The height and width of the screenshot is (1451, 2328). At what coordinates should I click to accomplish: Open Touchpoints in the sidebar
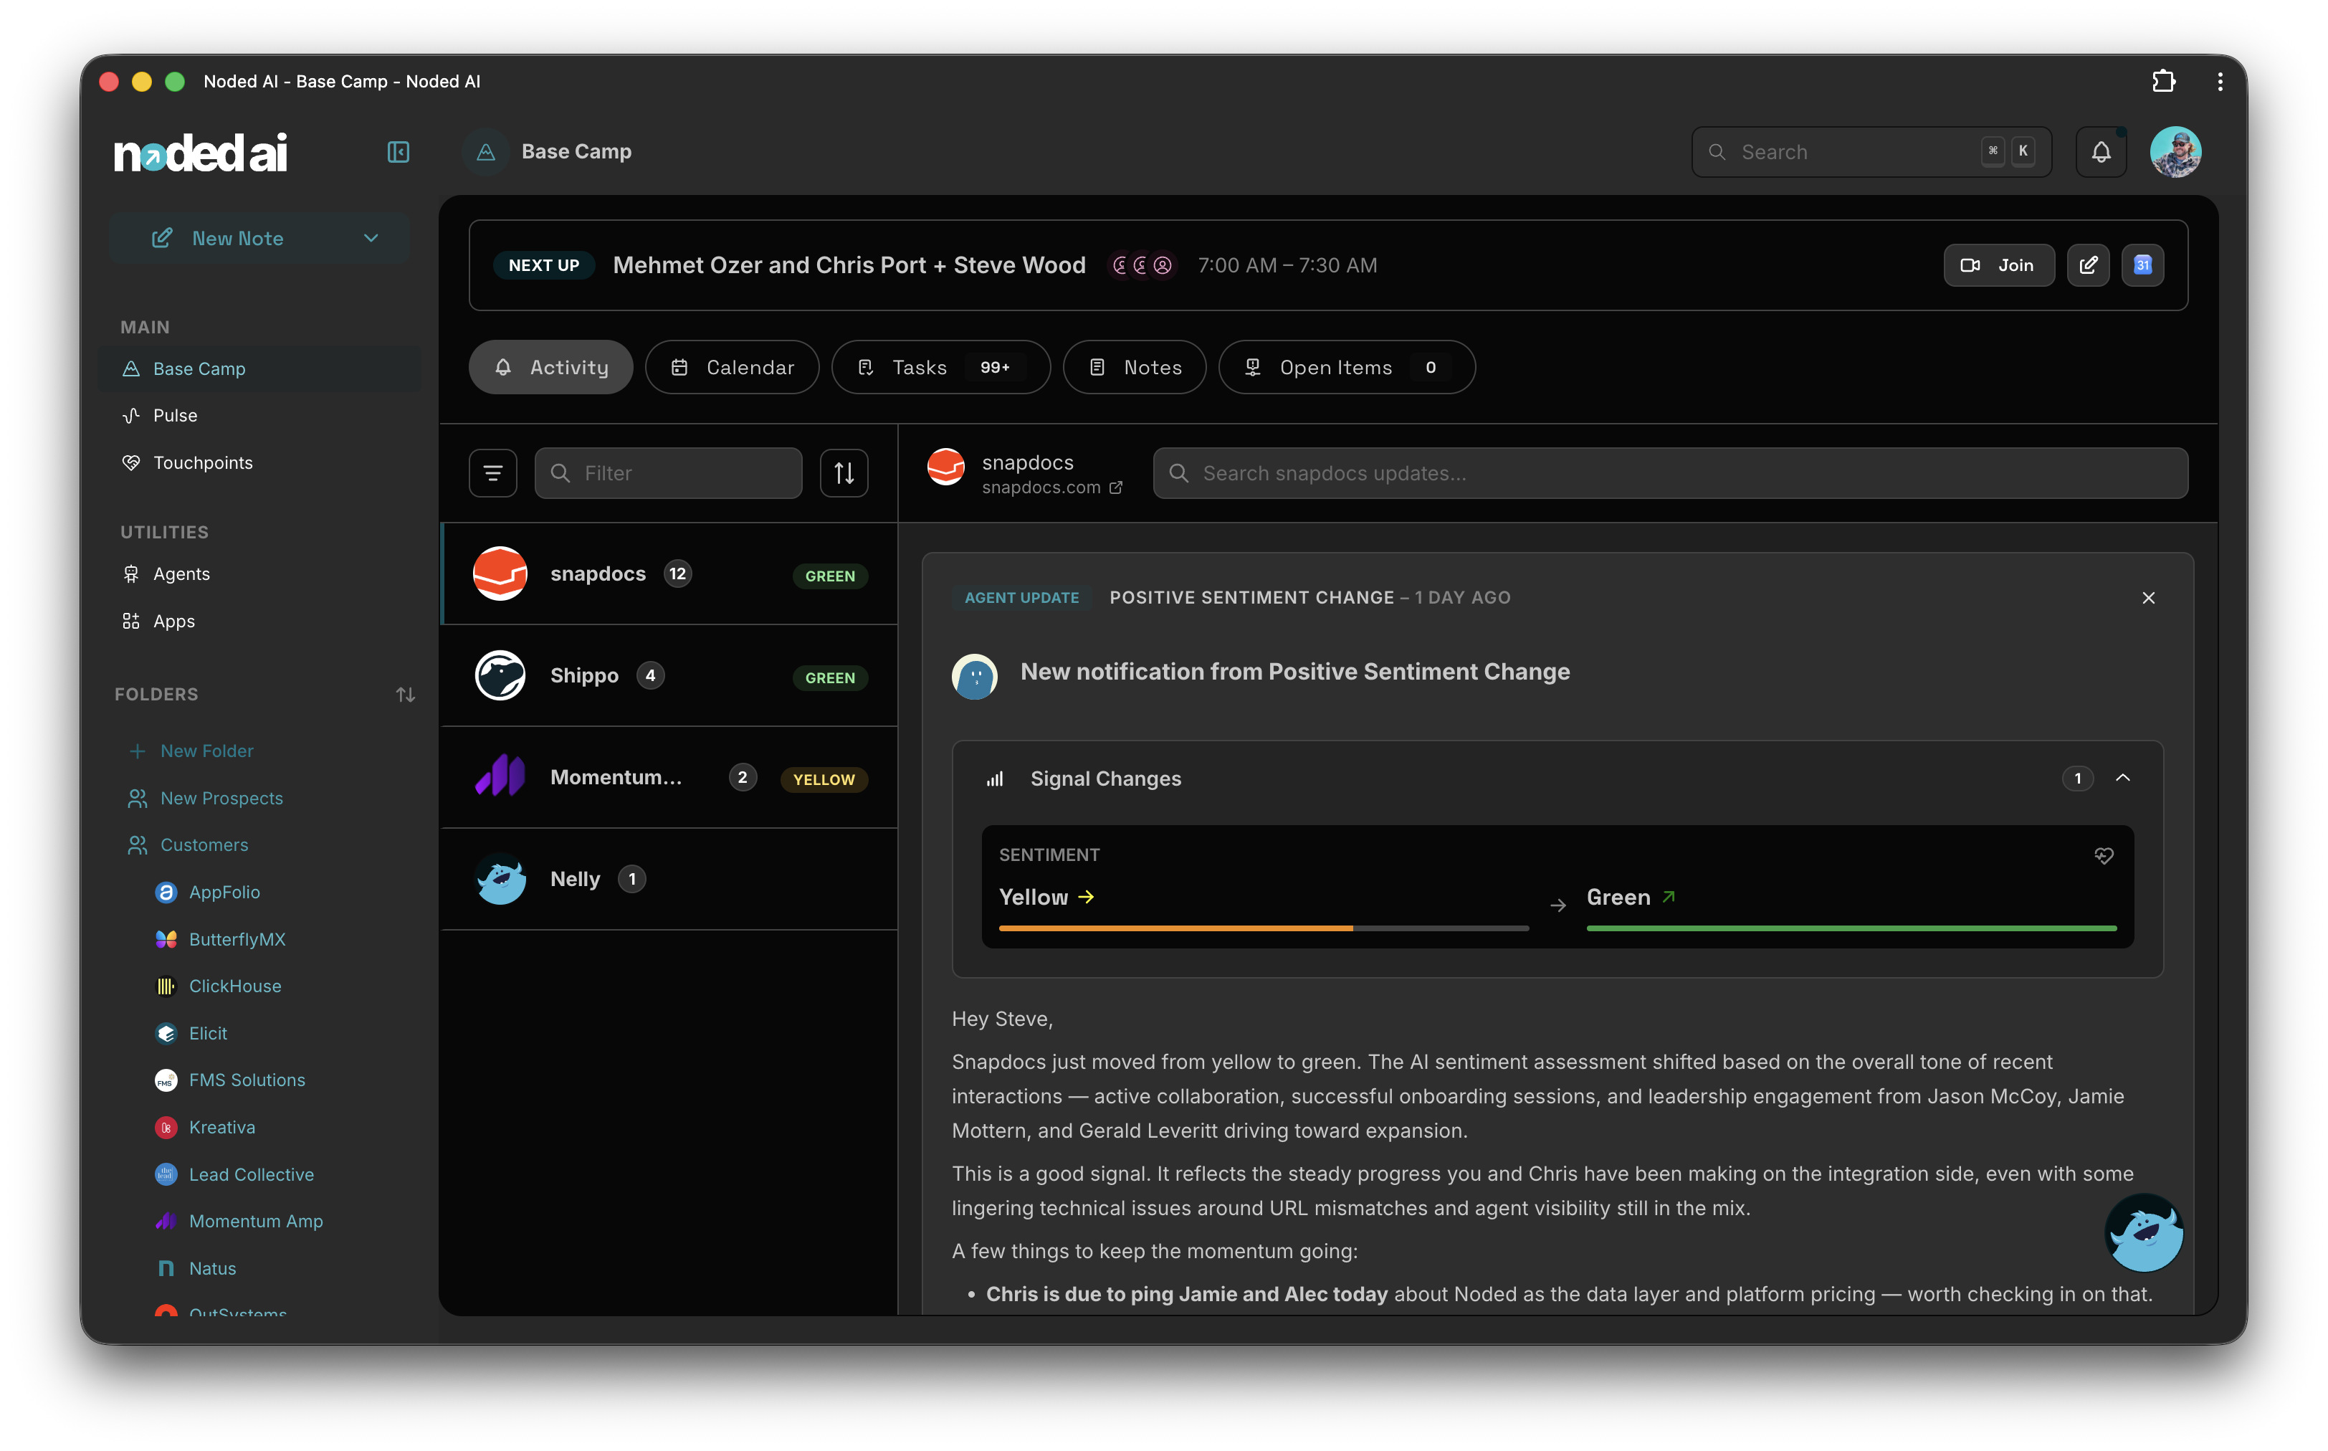pyautogui.click(x=259, y=462)
